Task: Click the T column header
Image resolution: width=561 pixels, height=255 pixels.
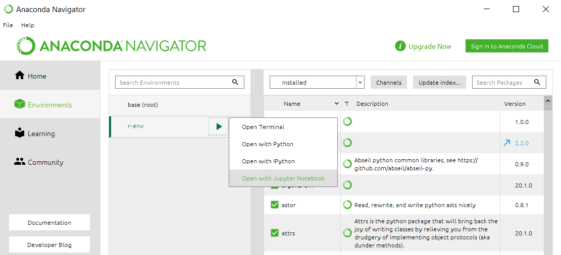Action: pyautogui.click(x=346, y=104)
